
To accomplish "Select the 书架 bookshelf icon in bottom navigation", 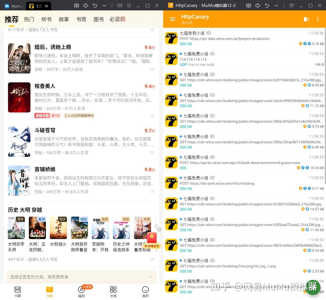I will 18,291.
